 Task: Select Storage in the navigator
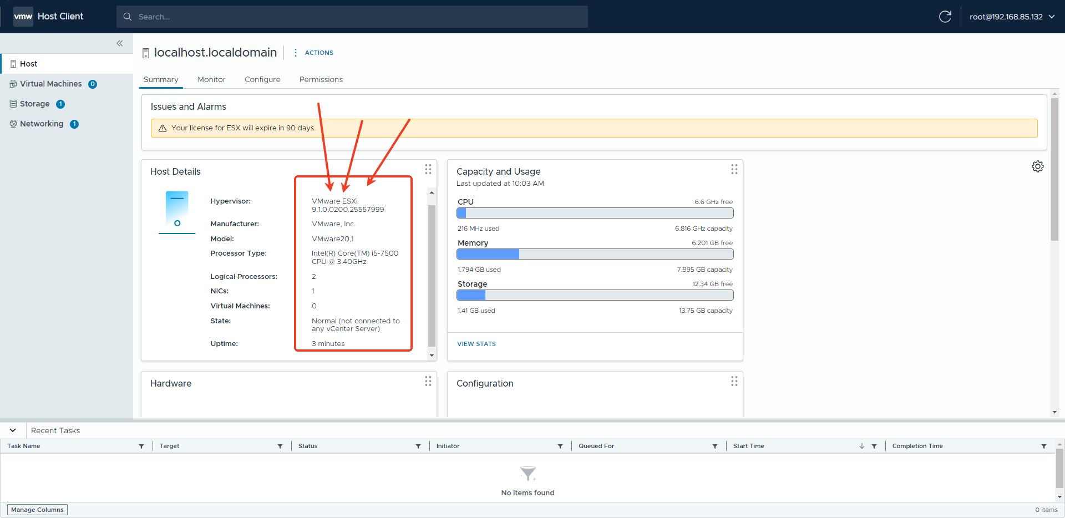[67, 104]
